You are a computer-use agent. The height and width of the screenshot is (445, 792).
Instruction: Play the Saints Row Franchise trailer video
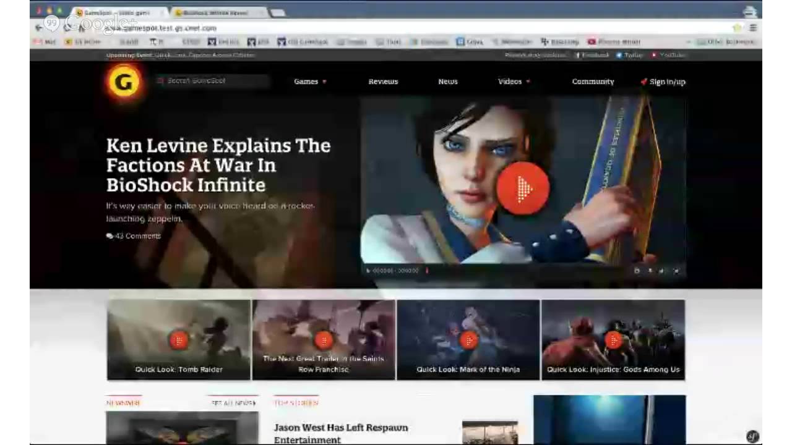click(324, 339)
